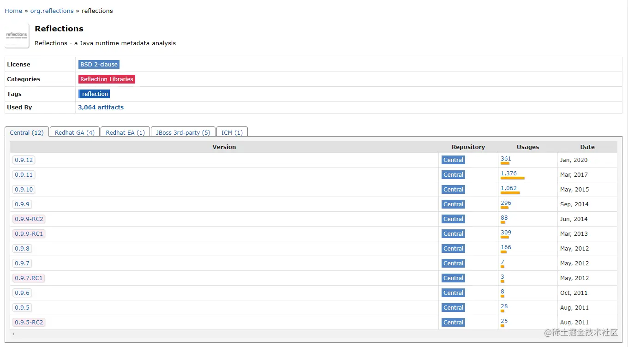Click the Date column header
This screenshot has height=347, width=628.
(587, 147)
